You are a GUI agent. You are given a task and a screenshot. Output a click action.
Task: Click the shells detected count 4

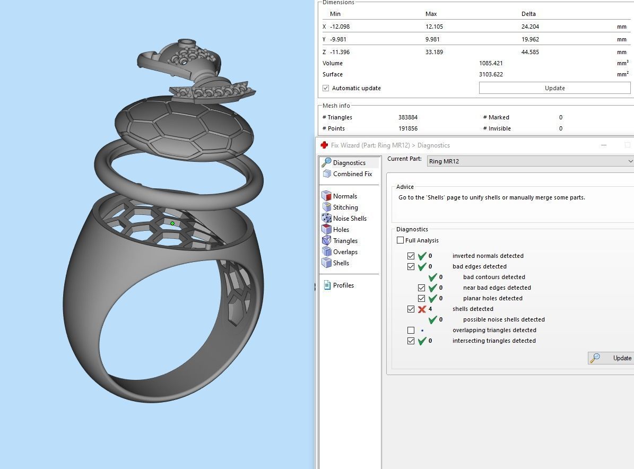click(x=430, y=309)
